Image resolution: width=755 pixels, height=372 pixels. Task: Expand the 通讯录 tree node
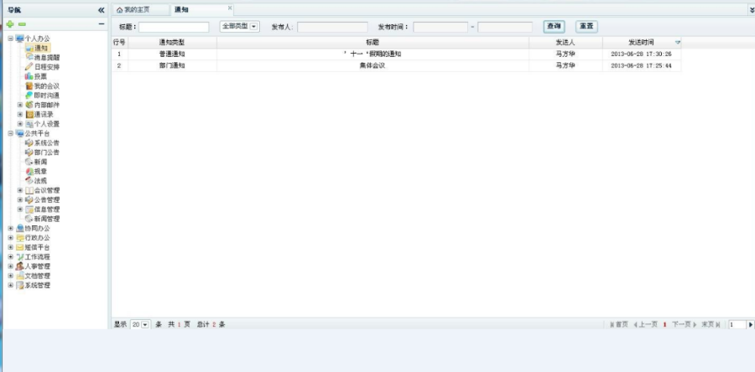click(x=20, y=115)
